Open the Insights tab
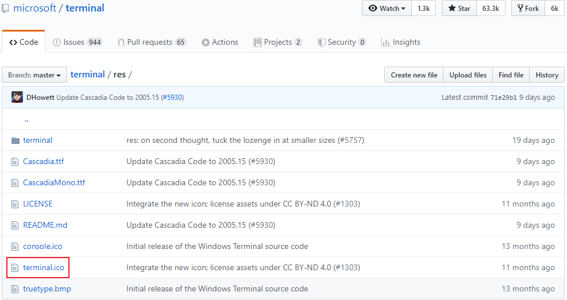This screenshot has width=567, height=300. coord(400,42)
